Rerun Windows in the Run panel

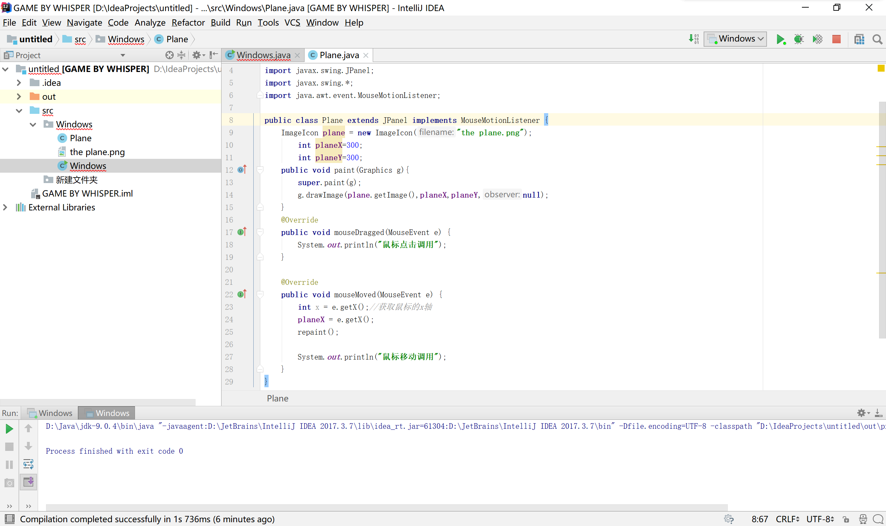coord(10,429)
